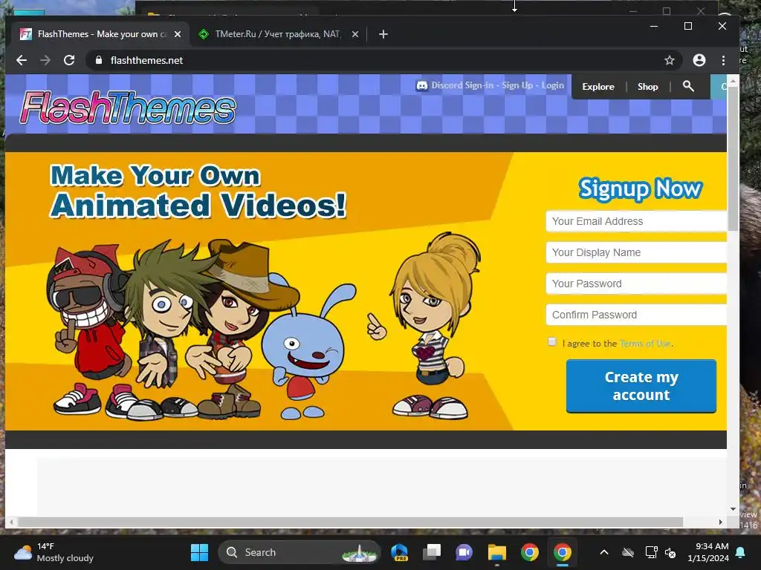Open the clock showing 9:34 AM
761x570 pixels.
click(x=708, y=552)
